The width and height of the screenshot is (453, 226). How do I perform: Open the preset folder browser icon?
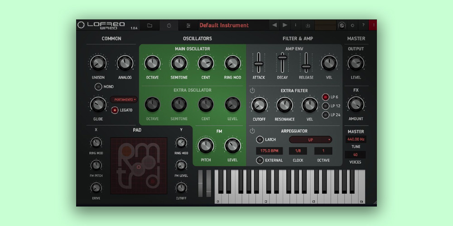(x=149, y=25)
